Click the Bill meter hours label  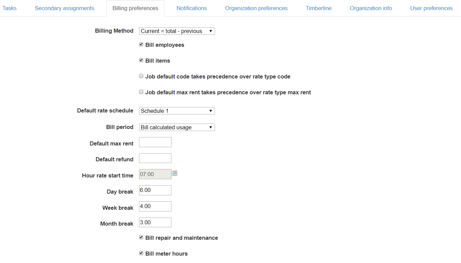tap(166, 254)
